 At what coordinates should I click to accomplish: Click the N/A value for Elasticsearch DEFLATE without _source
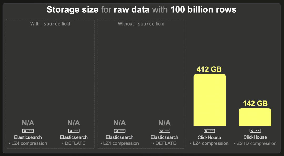pyautogui.click(x=164, y=123)
